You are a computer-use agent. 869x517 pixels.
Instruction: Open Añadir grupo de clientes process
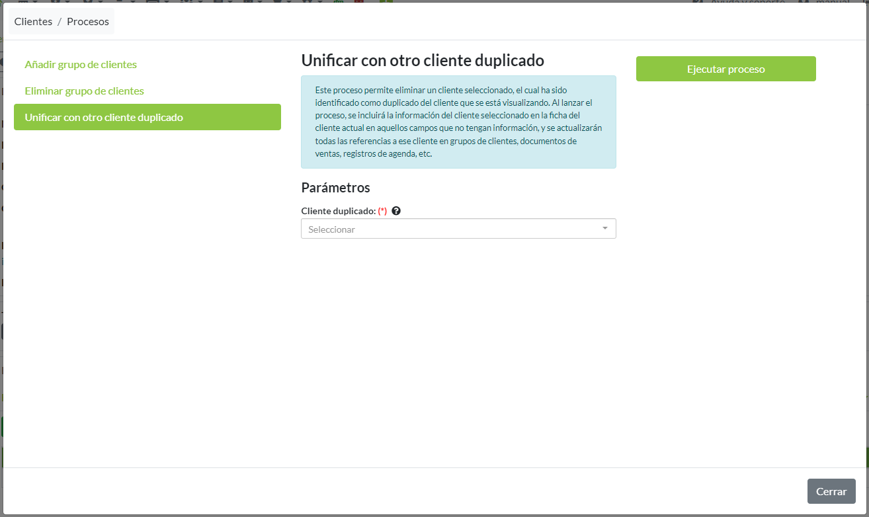[81, 65]
